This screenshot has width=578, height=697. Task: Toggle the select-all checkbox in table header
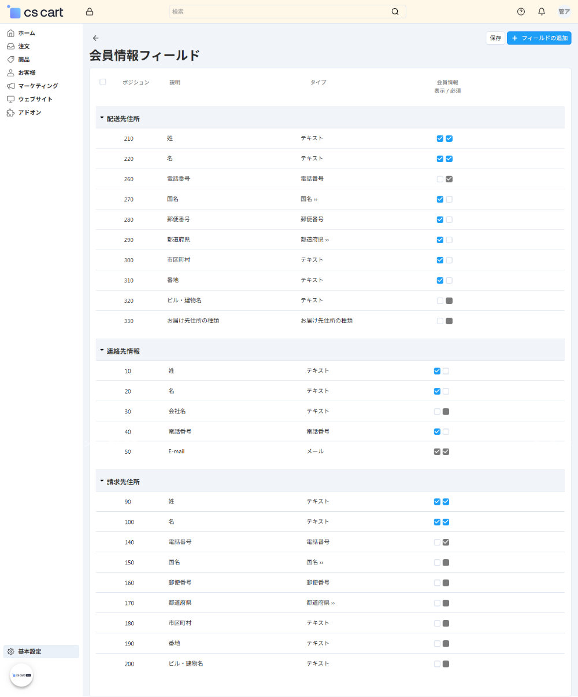click(103, 82)
